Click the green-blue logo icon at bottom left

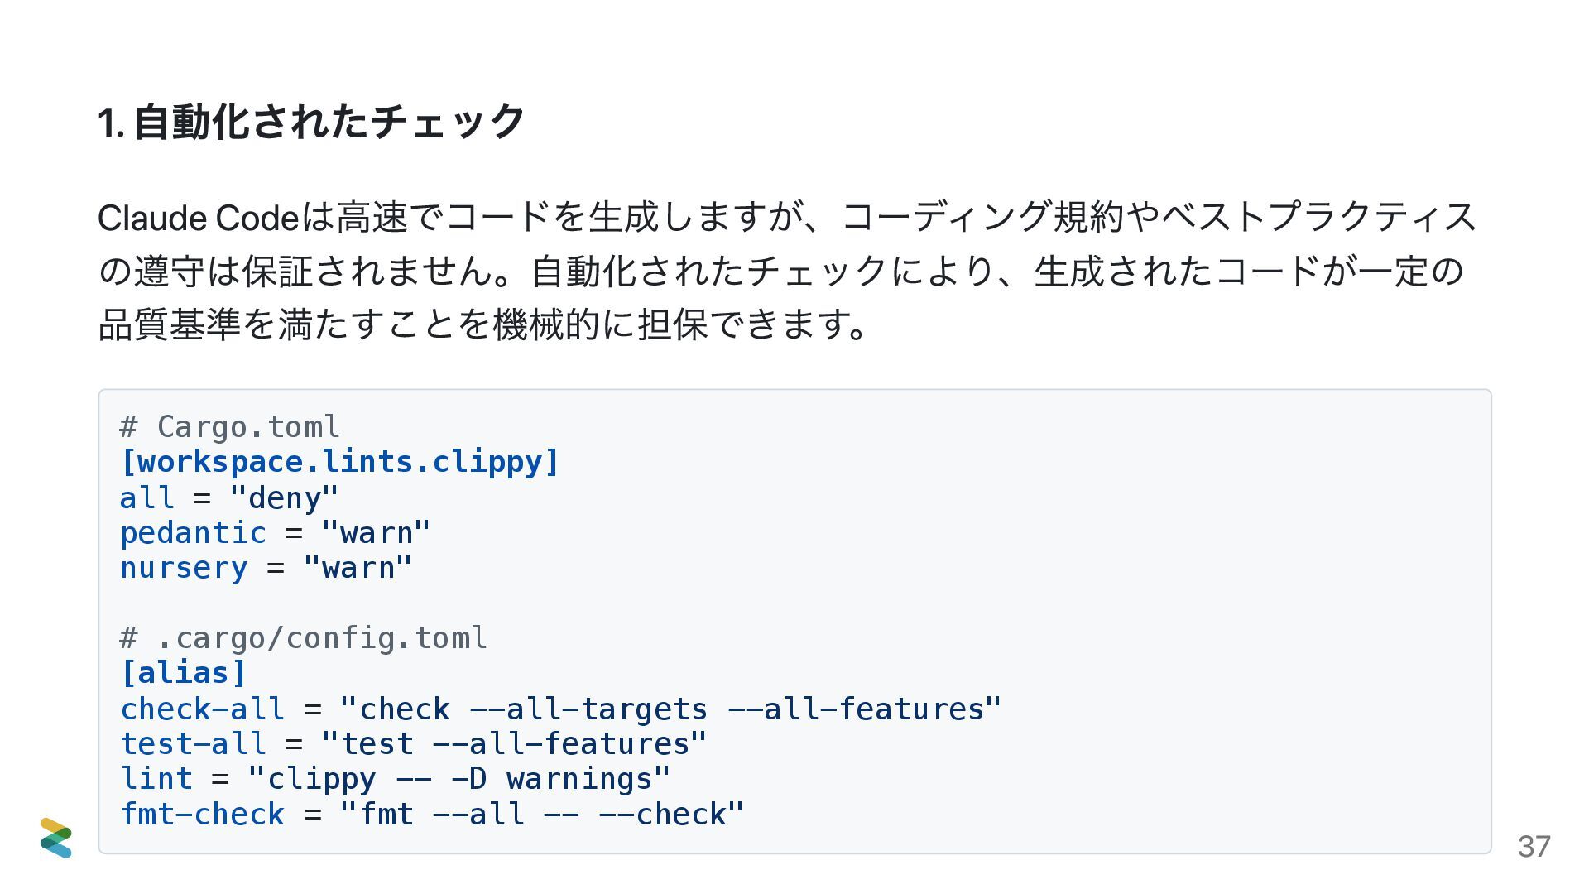[x=56, y=838]
